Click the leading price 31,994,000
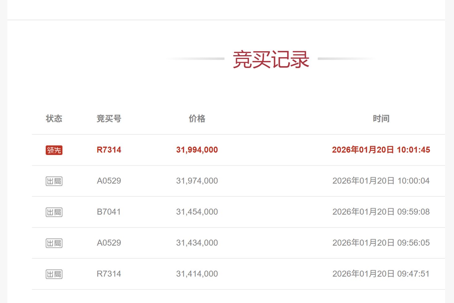 [x=197, y=150]
